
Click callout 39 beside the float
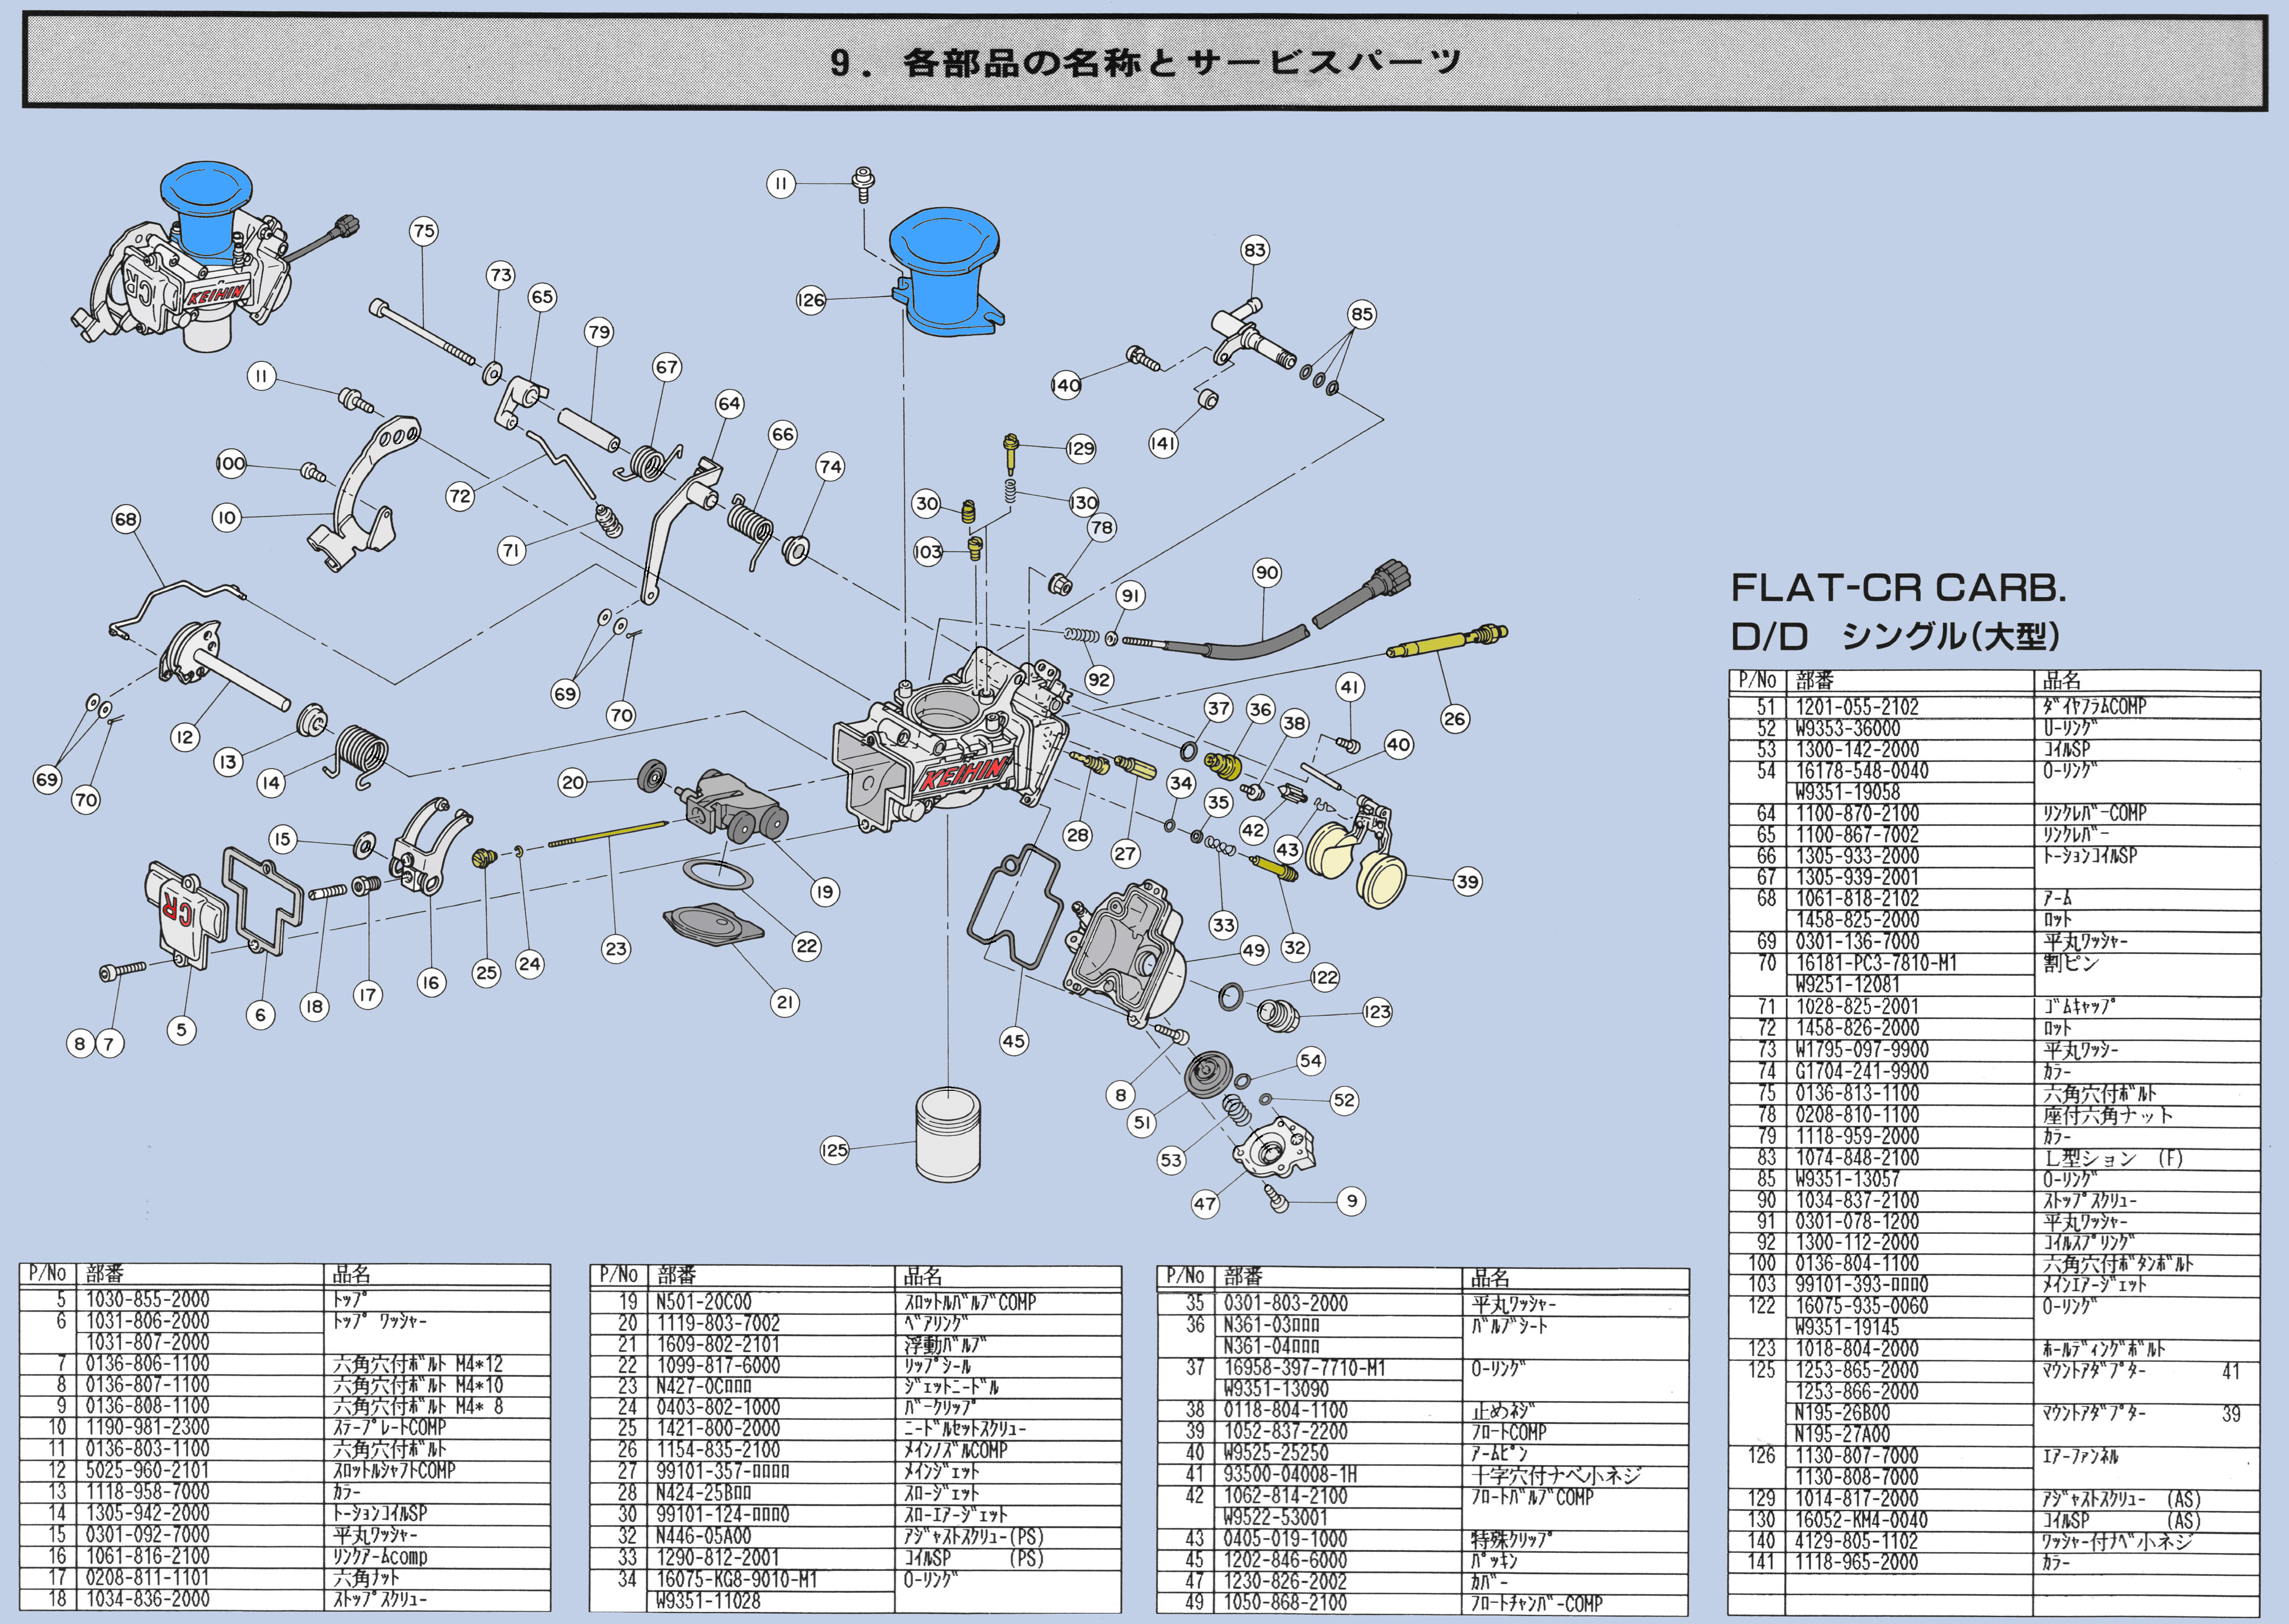point(1467,881)
